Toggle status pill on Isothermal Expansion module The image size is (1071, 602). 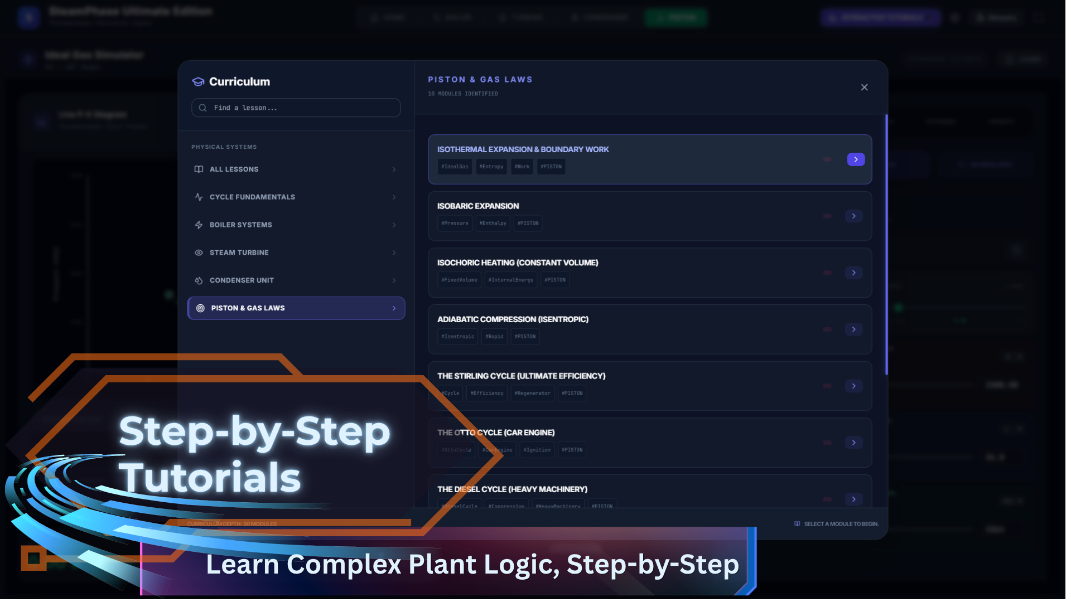point(827,160)
